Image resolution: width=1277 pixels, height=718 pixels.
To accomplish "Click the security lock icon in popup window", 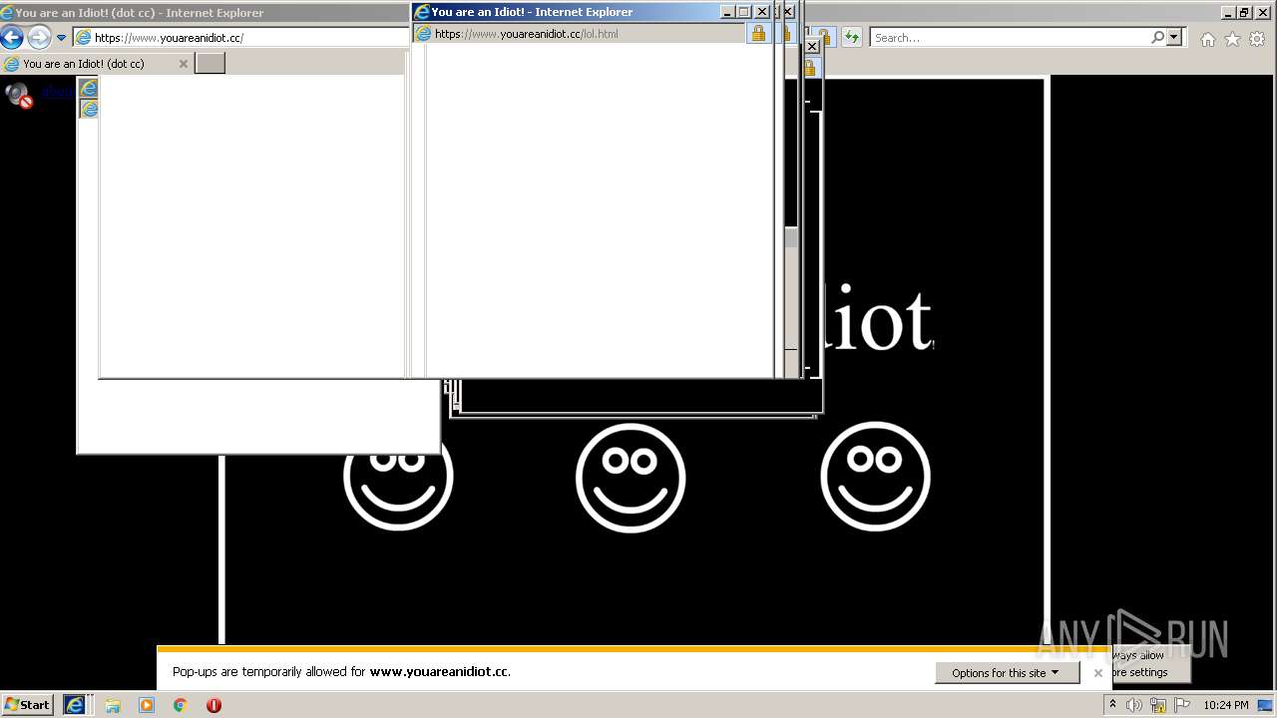I will tap(758, 34).
